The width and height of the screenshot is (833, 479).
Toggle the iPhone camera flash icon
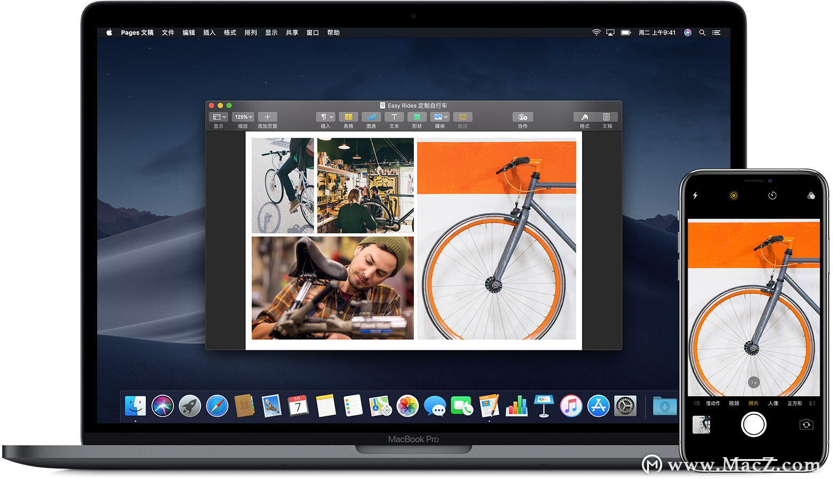[695, 196]
